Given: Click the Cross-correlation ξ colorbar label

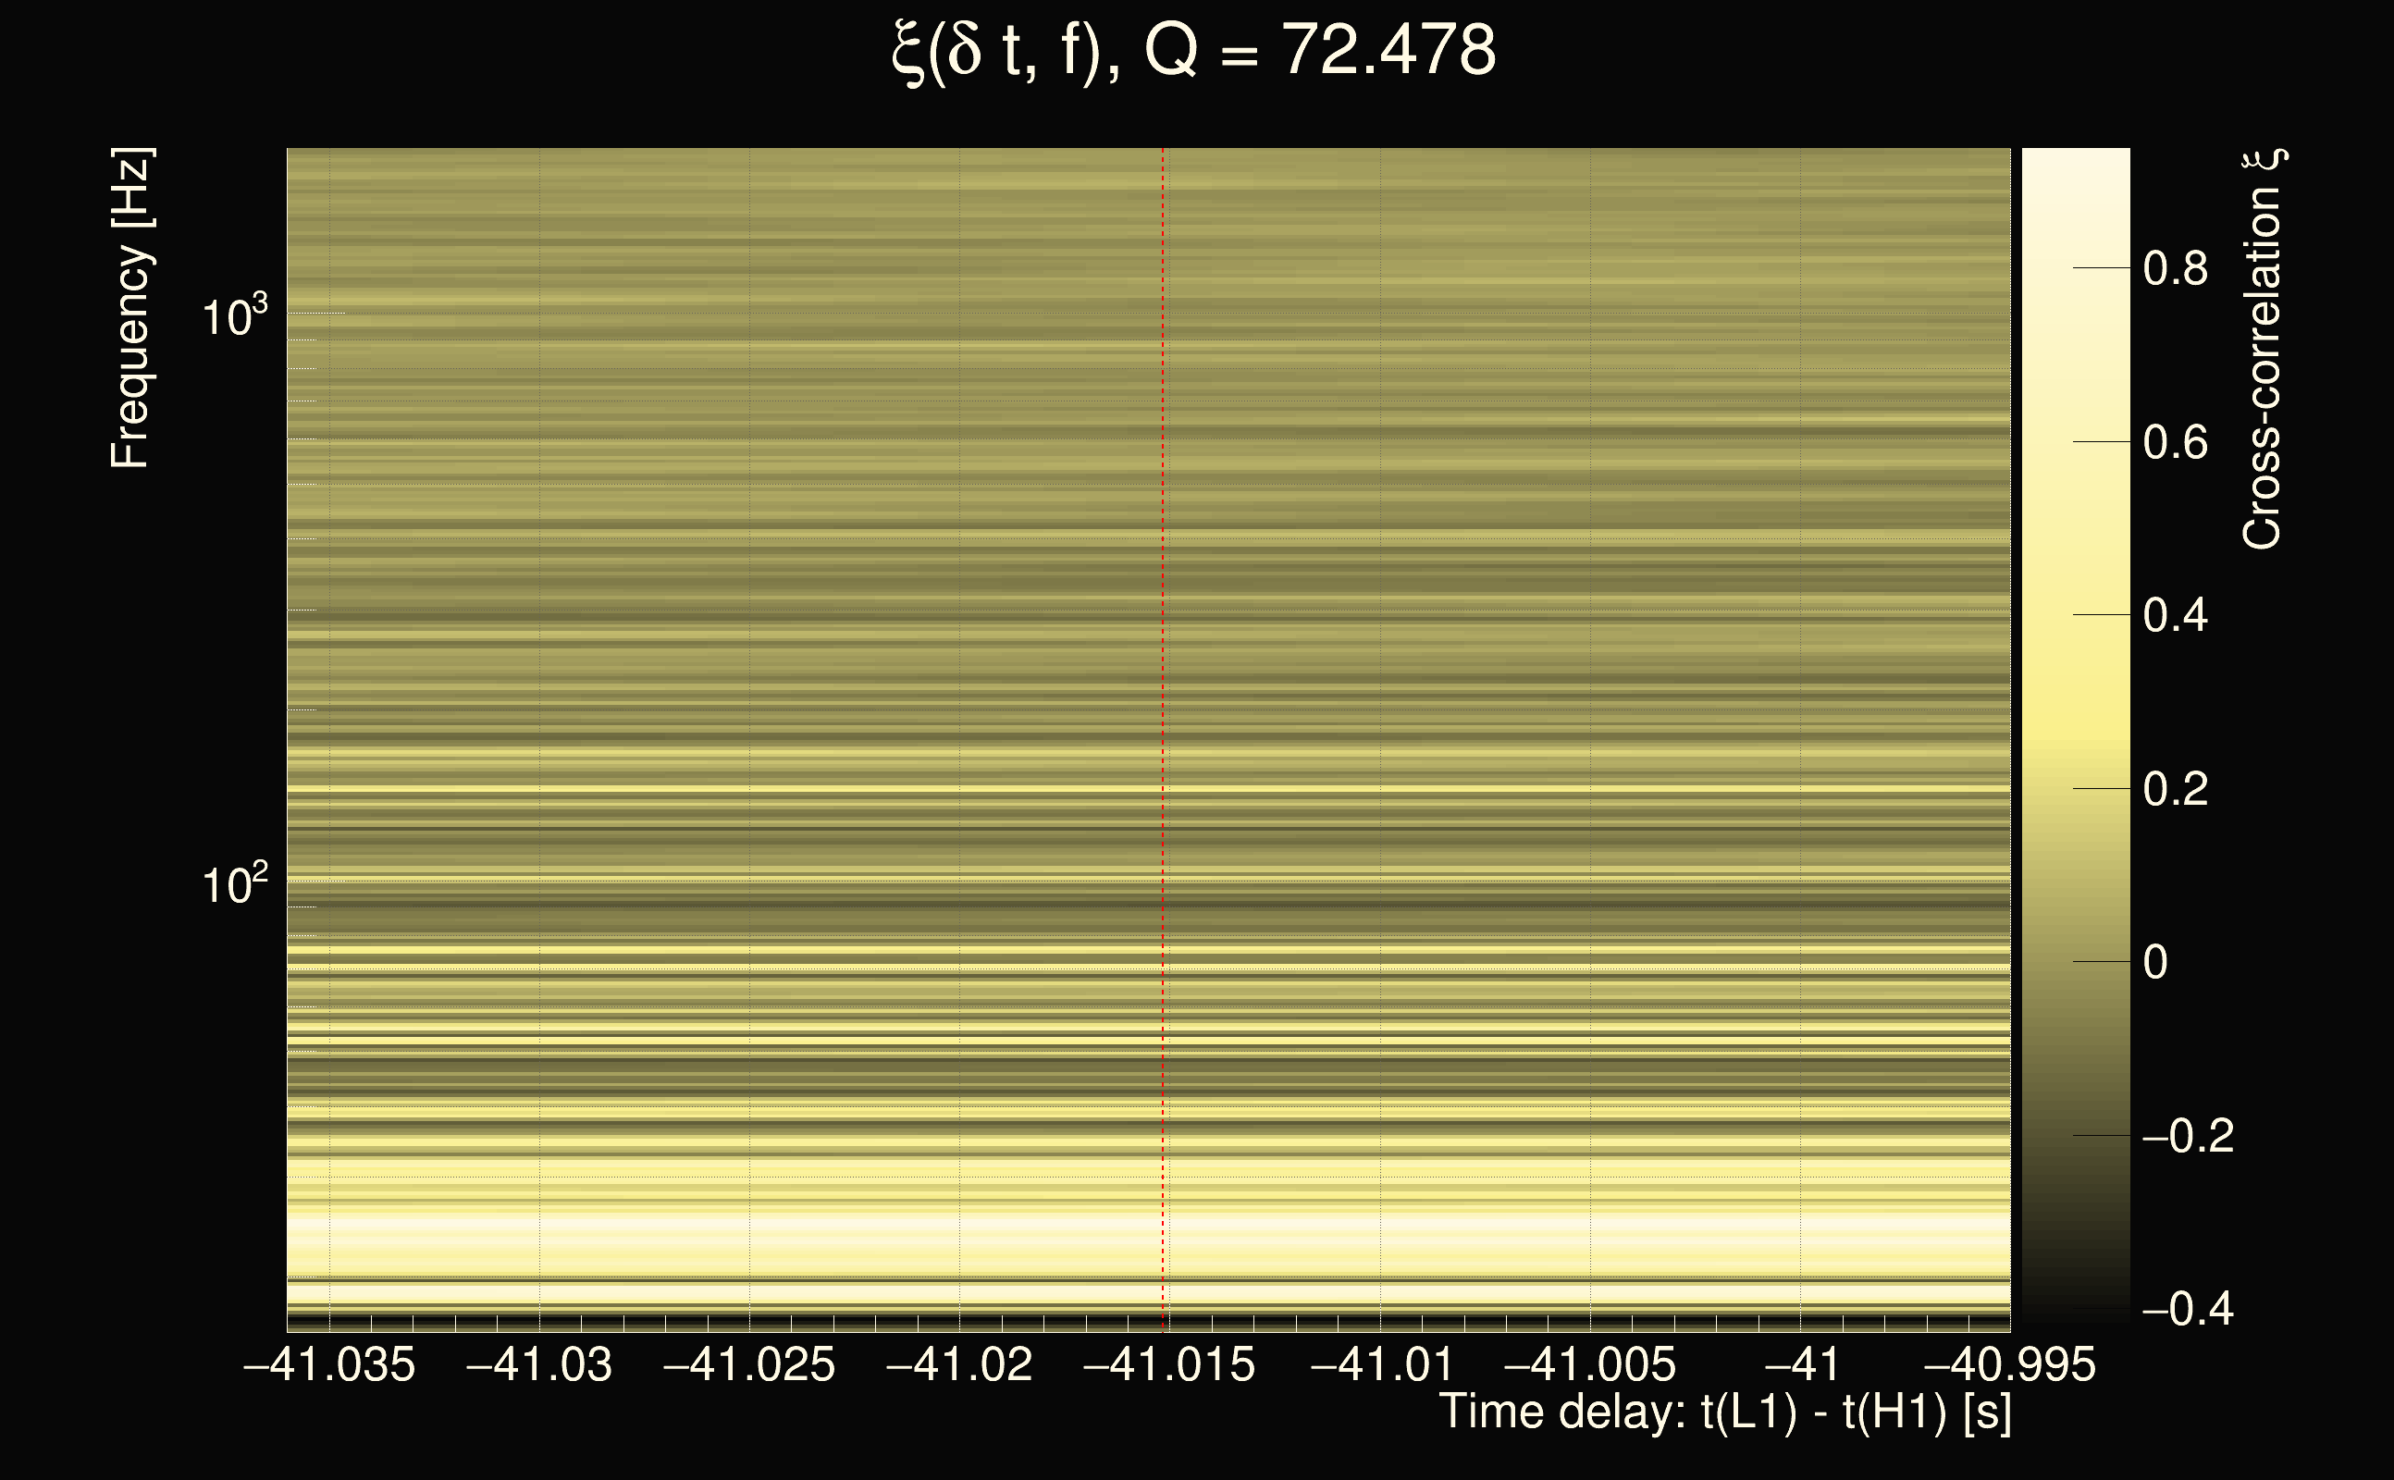Looking at the screenshot, I should (x=2263, y=350).
